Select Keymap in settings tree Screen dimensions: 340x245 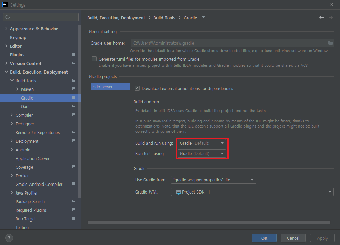tap(18, 37)
